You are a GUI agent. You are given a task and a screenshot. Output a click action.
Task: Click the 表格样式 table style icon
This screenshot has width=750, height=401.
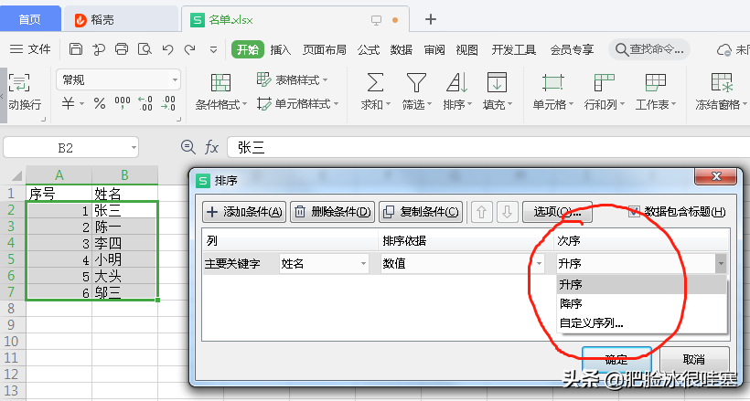[x=263, y=79]
